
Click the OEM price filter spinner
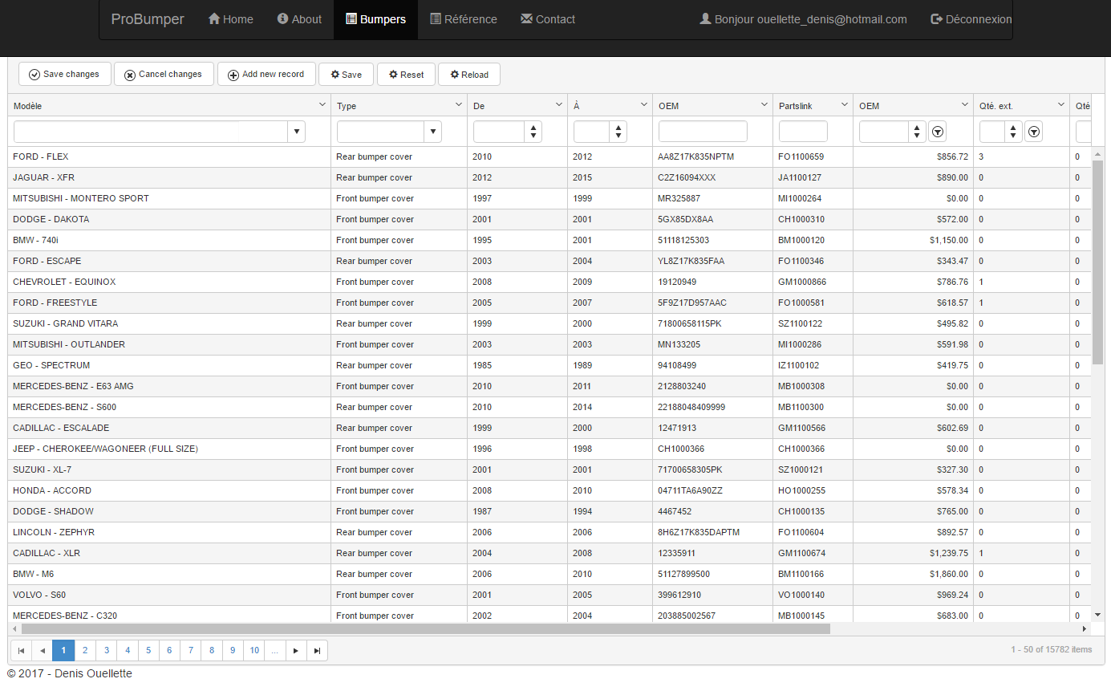click(x=917, y=132)
